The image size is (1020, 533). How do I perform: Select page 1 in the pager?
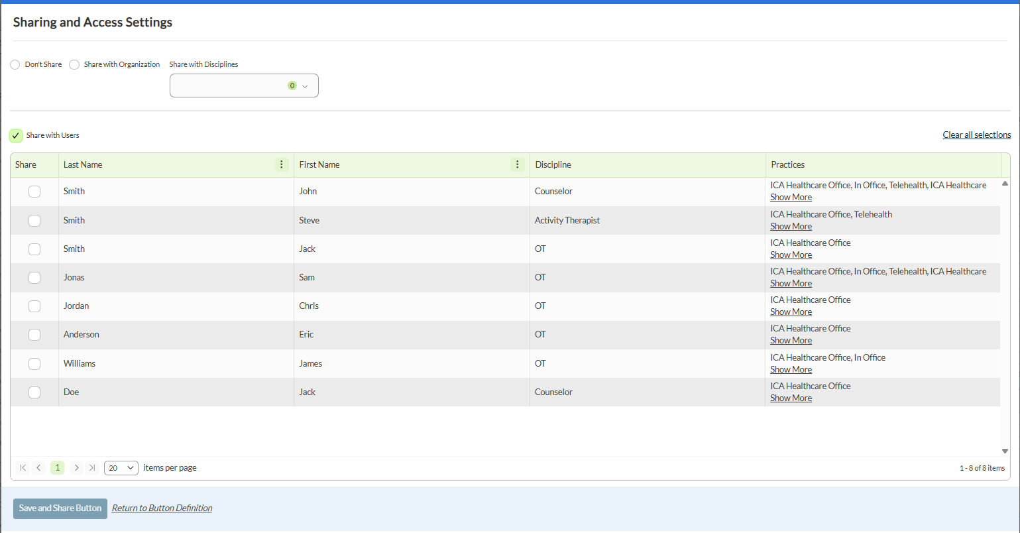click(58, 468)
